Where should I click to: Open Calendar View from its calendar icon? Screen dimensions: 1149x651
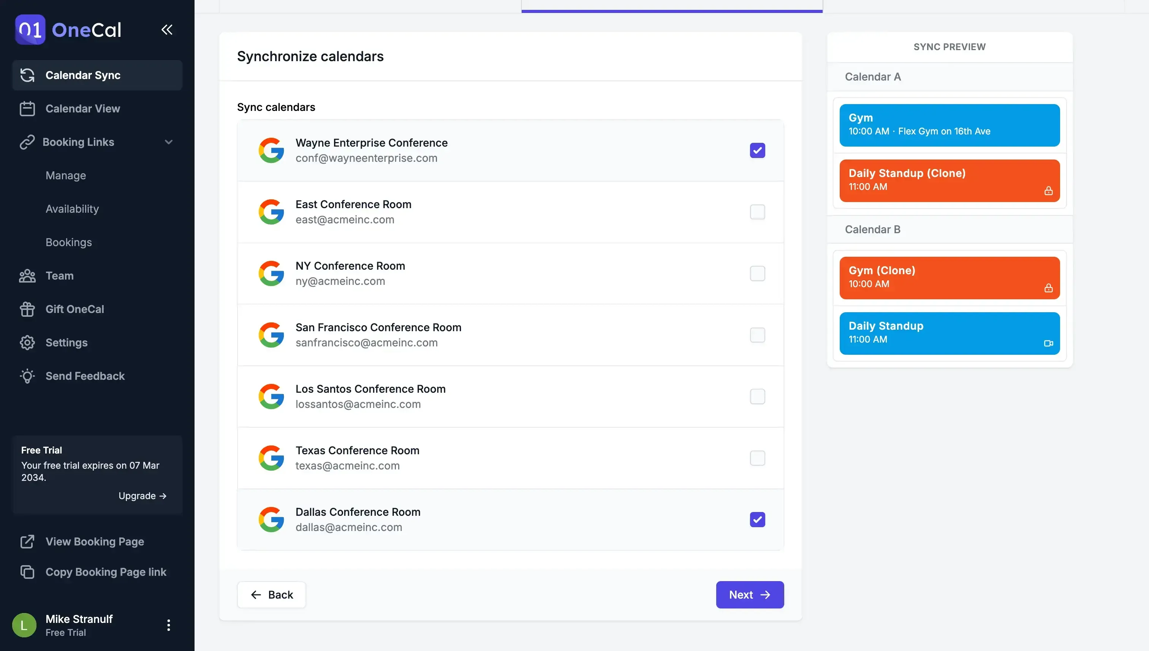pyautogui.click(x=27, y=108)
